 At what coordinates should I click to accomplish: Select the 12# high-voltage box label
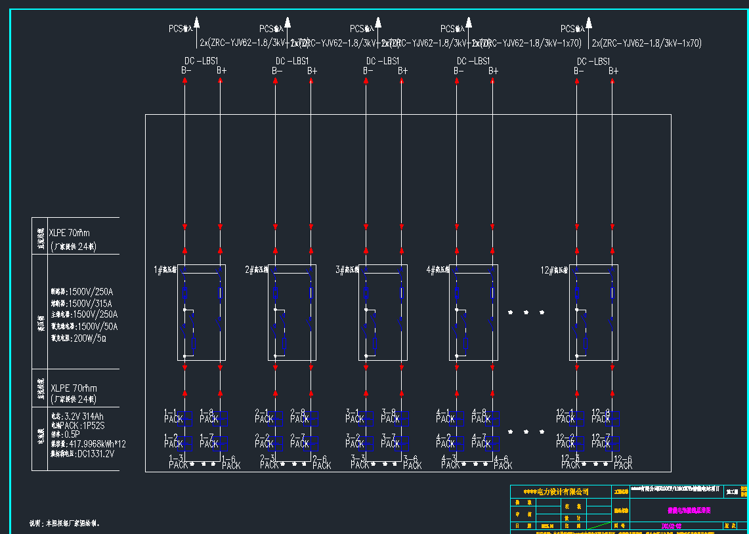click(555, 270)
